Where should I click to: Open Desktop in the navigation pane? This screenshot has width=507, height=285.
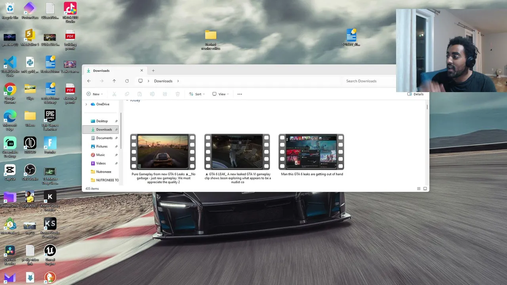pyautogui.click(x=101, y=121)
